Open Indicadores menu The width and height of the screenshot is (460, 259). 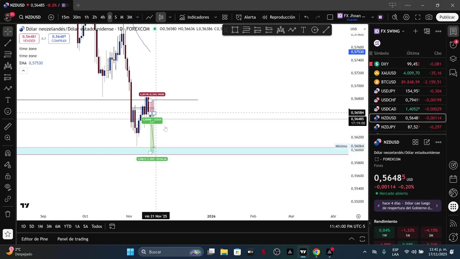point(194,17)
